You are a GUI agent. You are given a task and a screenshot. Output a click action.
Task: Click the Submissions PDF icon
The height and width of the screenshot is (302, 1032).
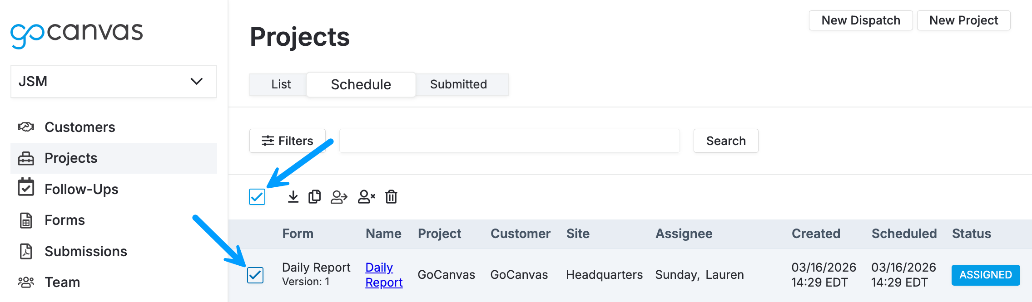click(26, 251)
